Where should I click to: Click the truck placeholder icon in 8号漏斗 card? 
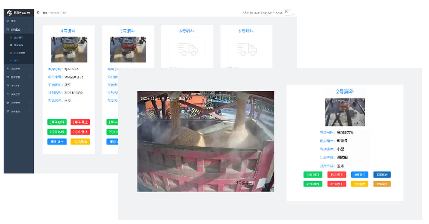[247, 50]
